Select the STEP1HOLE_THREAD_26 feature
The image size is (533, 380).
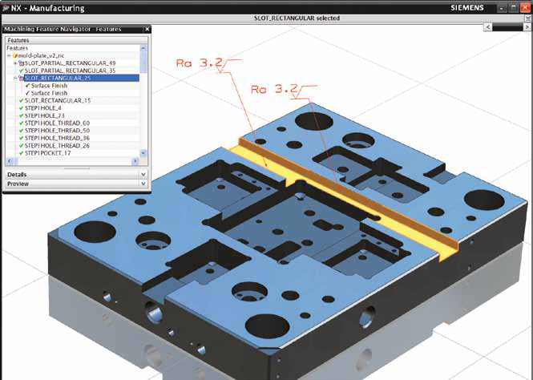(x=57, y=145)
